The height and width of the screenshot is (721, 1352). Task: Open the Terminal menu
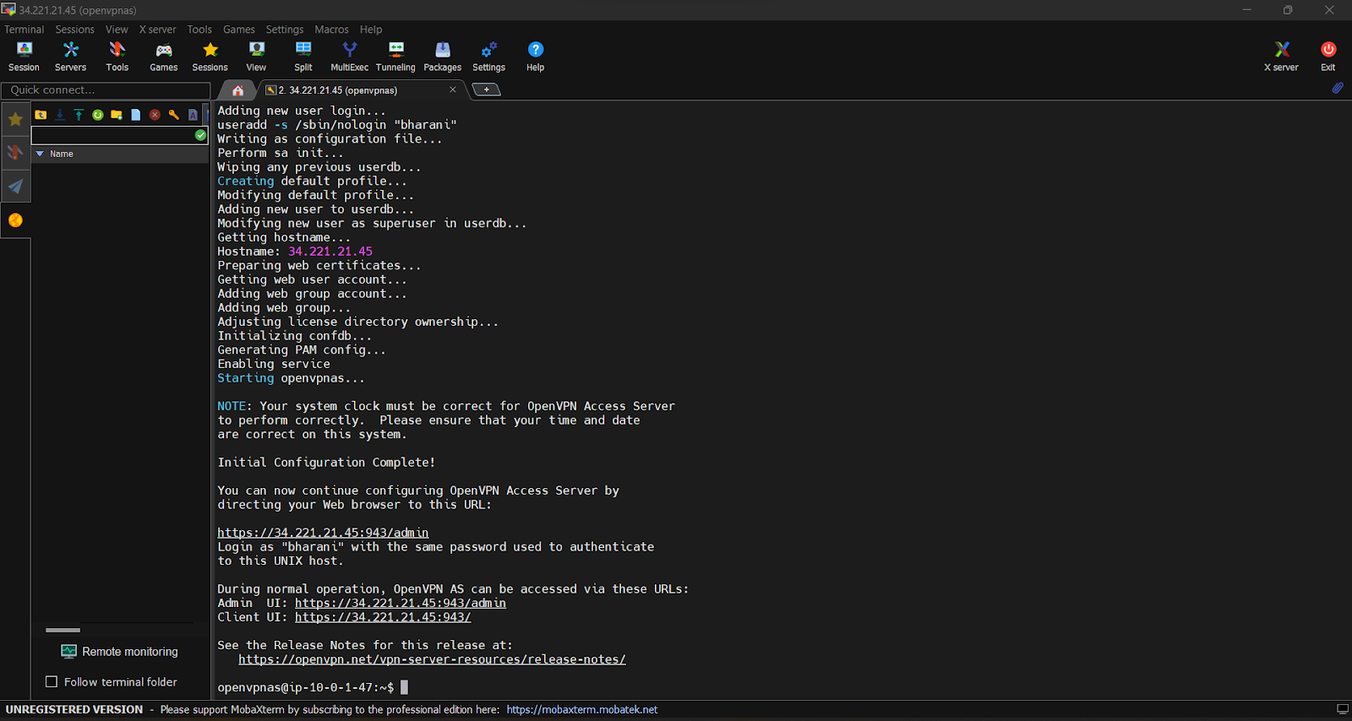24,30
